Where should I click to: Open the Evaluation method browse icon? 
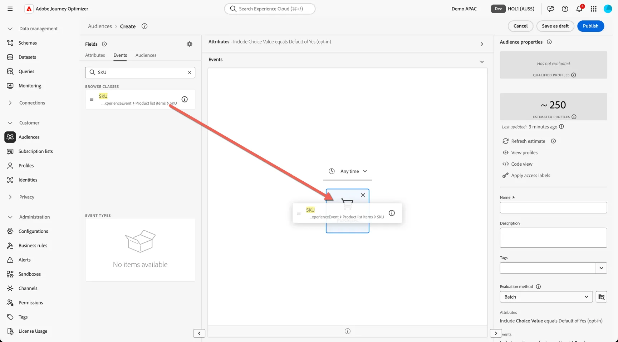(x=601, y=297)
